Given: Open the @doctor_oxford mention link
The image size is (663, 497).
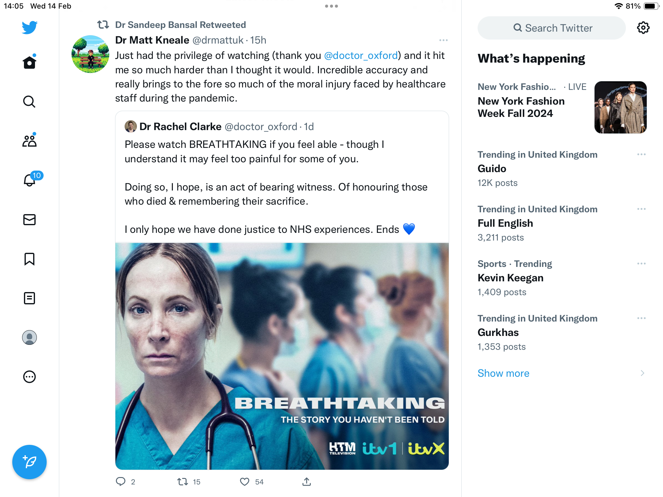Looking at the screenshot, I should point(361,56).
